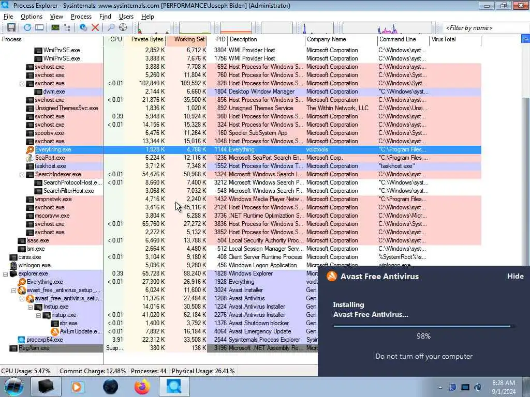Sort by the Description column header
This screenshot has width=530, height=397.
[267, 39]
